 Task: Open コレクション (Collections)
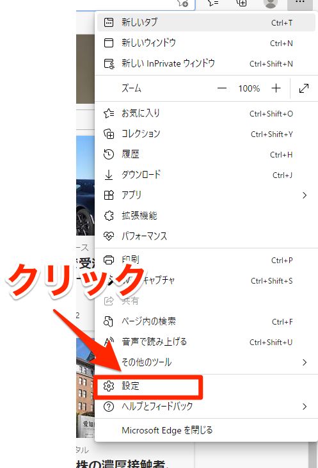206,134
